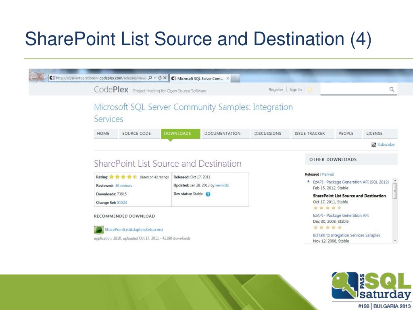Image resolution: width=413 pixels, height=310 pixels.
Task: Click the Sign In link
Action: click(296, 90)
